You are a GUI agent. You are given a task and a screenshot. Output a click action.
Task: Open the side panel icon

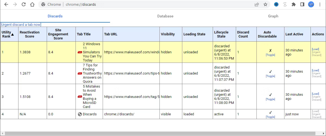302,4
